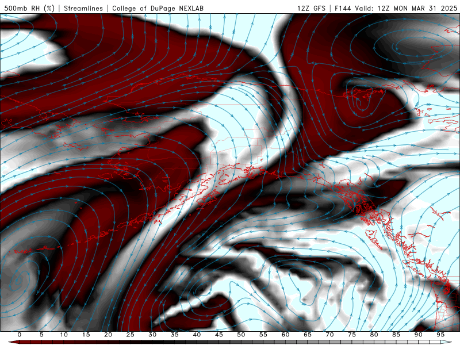
Task: Click the '25' tick label on the scale
Action: pyautogui.click(x=131, y=335)
